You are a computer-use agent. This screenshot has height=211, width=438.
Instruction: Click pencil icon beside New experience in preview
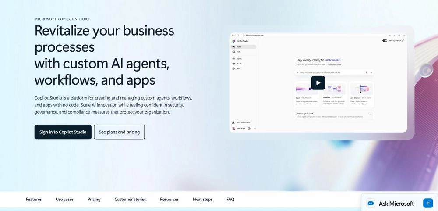pos(403,40)
